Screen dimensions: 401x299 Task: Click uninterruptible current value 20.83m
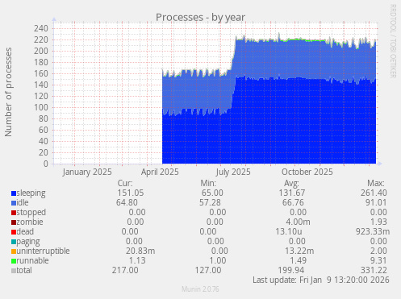140,251
